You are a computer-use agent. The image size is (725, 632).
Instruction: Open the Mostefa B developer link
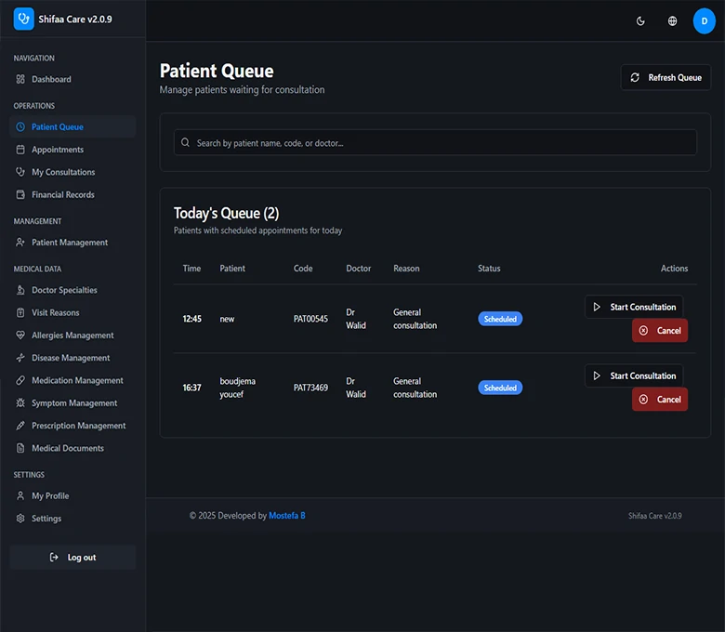point(286,516)
